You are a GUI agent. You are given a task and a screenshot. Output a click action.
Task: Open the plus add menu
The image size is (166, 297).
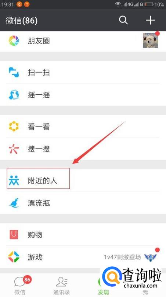(150, 20)
